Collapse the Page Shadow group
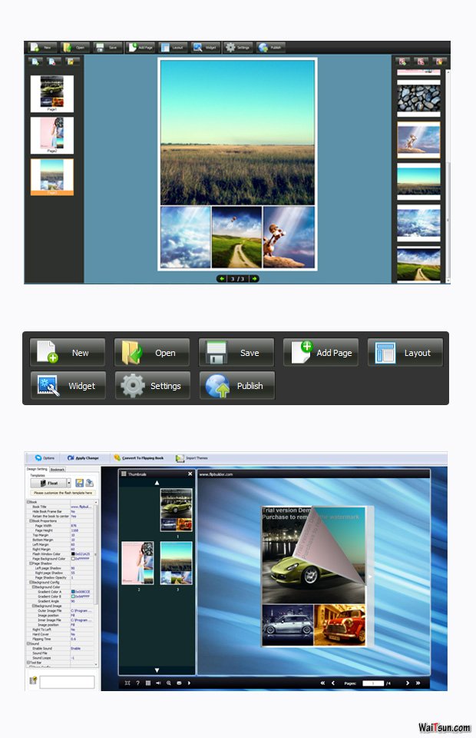The width and height of the screenshot is (476, 738). click(31, 563)
